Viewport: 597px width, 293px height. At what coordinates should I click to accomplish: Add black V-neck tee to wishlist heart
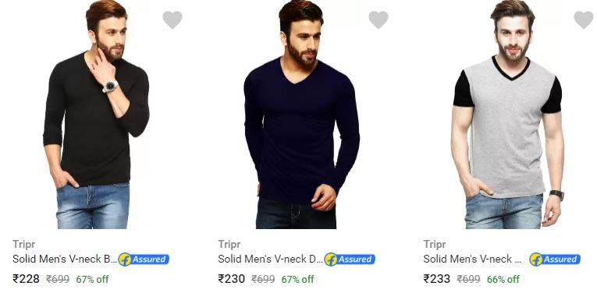click(x=172, y=19)
